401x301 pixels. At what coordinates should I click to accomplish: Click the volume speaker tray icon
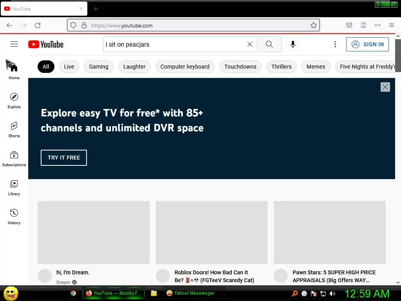pos(332,294)
